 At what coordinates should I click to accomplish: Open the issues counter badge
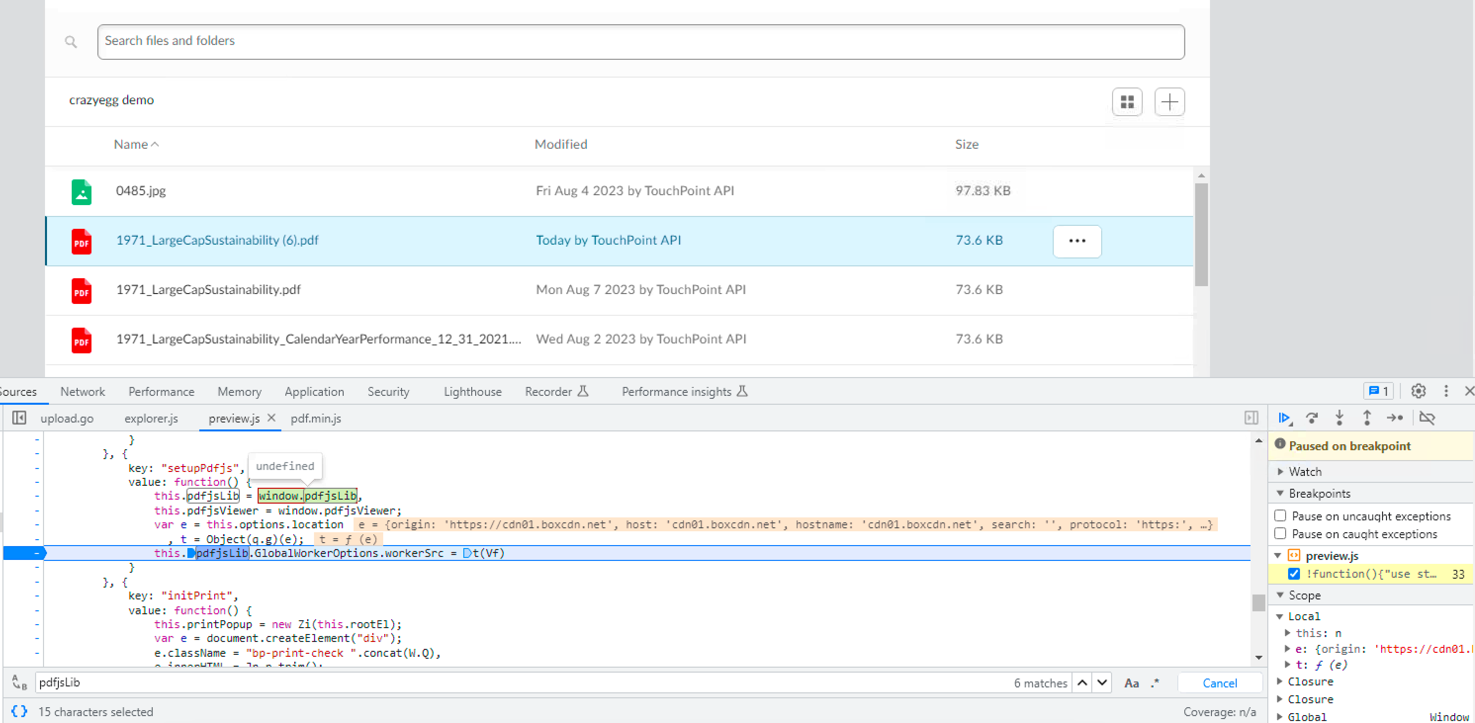[1378, 391]
